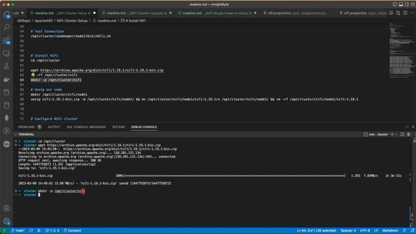
Task: Click the synchronize changes icon in status bar
Action: coord(31,231)
